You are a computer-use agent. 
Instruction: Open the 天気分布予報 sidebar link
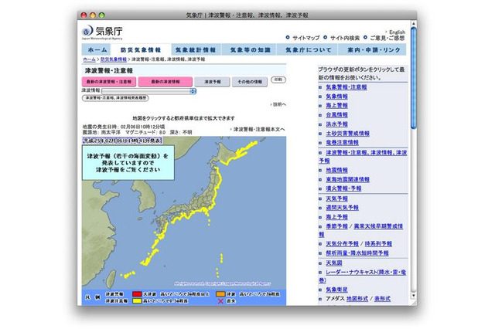(x=342, y=243)
